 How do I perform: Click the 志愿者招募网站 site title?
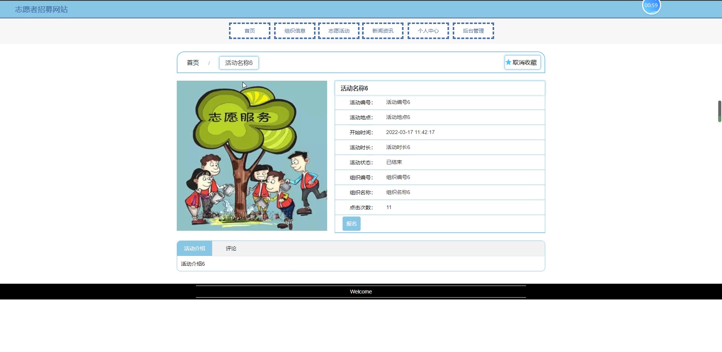pyautogui.click(x=41, y=9)
